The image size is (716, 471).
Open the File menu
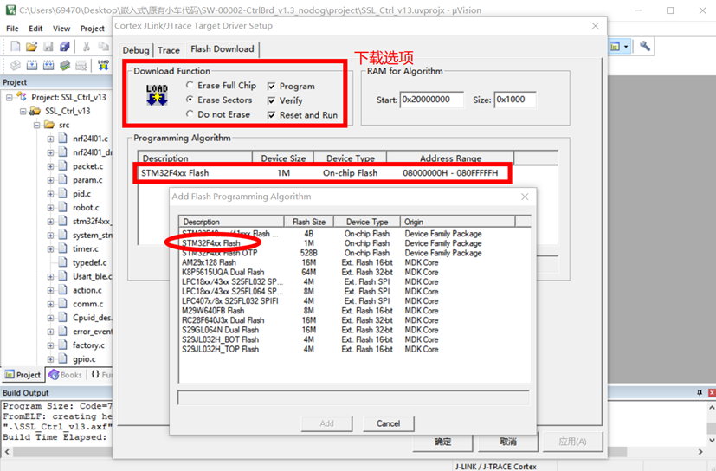click(x=12, y=29)
